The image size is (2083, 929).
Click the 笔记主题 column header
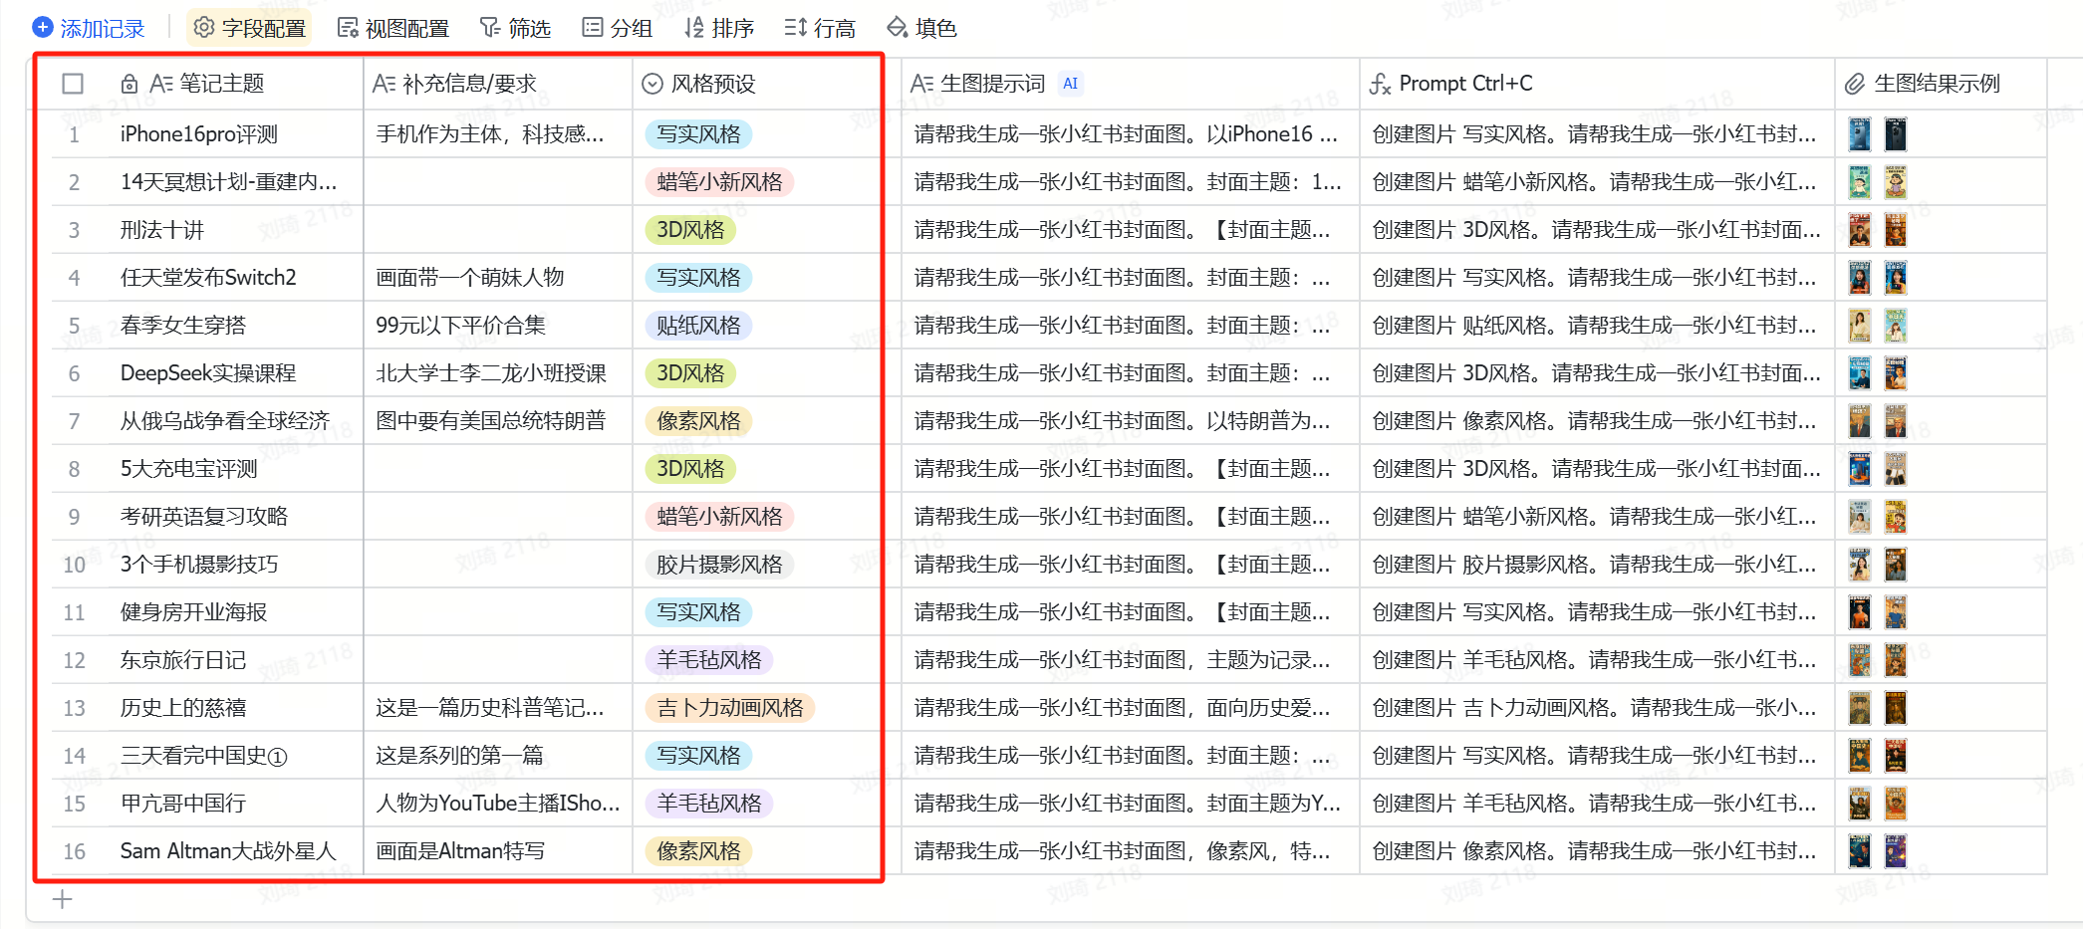coord(221,84)
